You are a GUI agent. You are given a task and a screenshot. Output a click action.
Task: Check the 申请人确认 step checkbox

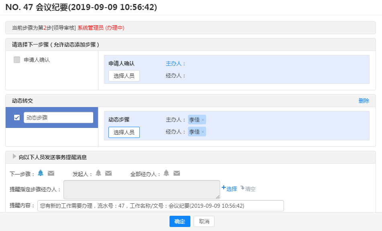(17, 60)
